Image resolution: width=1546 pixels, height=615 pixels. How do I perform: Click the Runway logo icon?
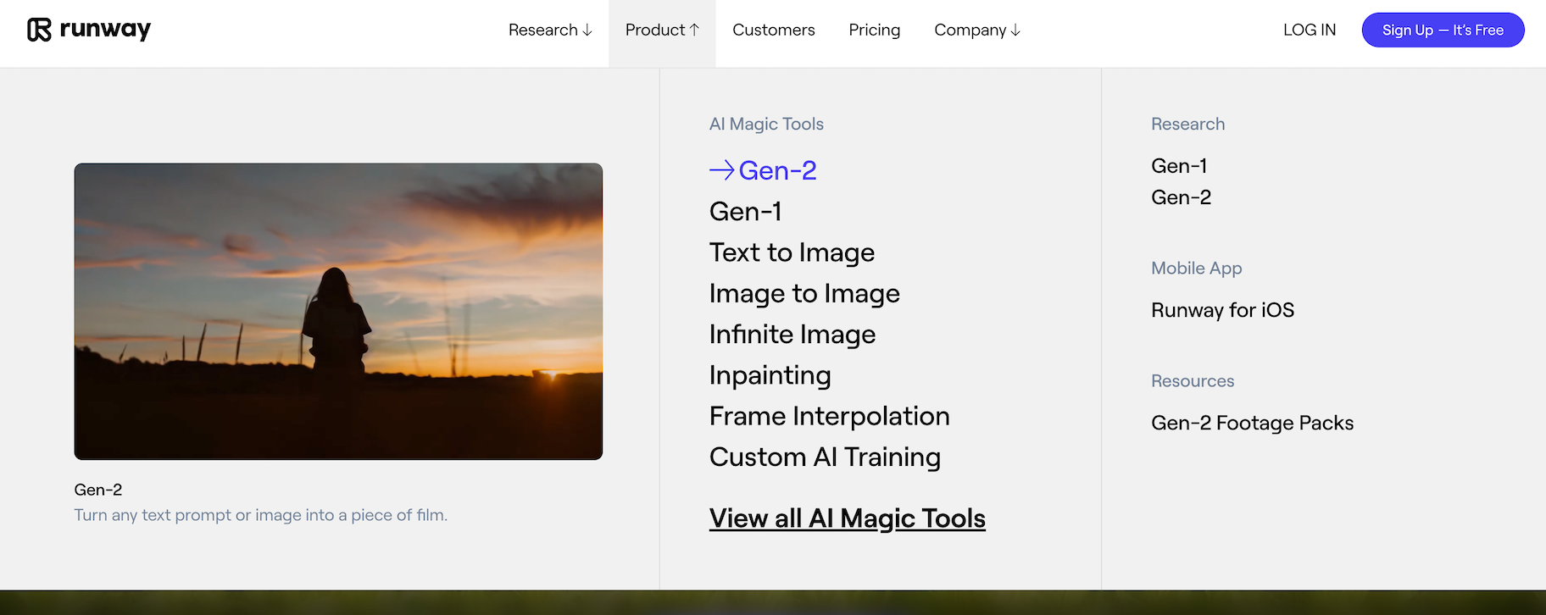39,30
